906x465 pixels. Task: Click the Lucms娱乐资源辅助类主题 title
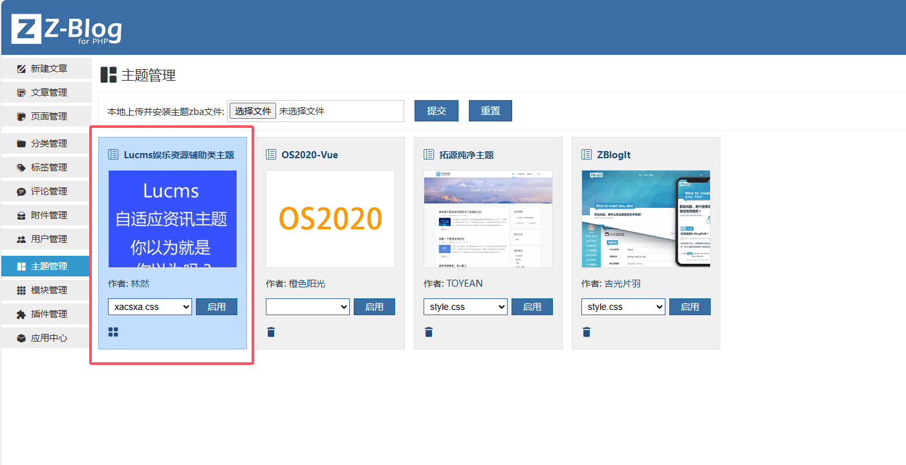(x=179, y=155)
